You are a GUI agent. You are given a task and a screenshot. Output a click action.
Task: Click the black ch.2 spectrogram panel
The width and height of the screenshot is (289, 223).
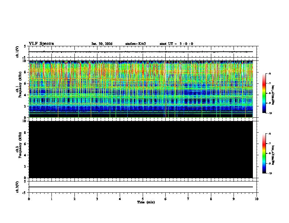(x=141, y=149)
